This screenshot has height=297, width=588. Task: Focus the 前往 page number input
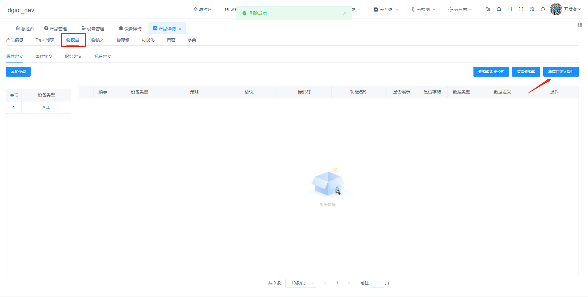(377, 283)
